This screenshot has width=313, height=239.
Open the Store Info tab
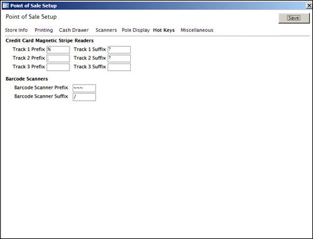[x=16, y=30]
